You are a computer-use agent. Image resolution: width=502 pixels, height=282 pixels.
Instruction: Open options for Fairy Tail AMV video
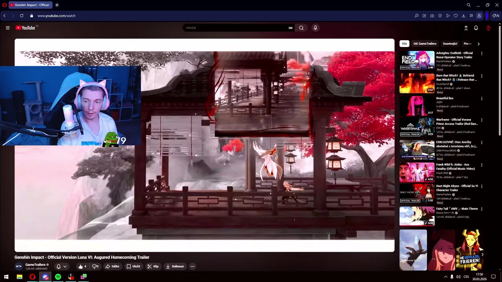point(482,209)
